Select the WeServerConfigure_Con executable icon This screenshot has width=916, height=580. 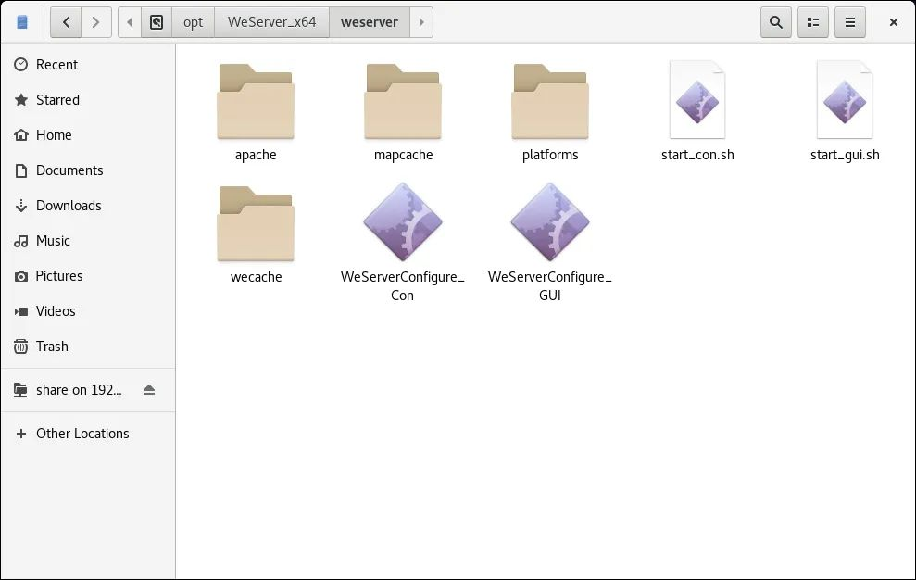[403, 221]
